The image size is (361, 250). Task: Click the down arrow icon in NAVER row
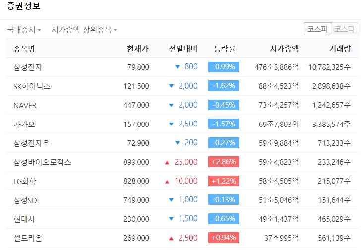pyautogui.click(x=171, y=105)
